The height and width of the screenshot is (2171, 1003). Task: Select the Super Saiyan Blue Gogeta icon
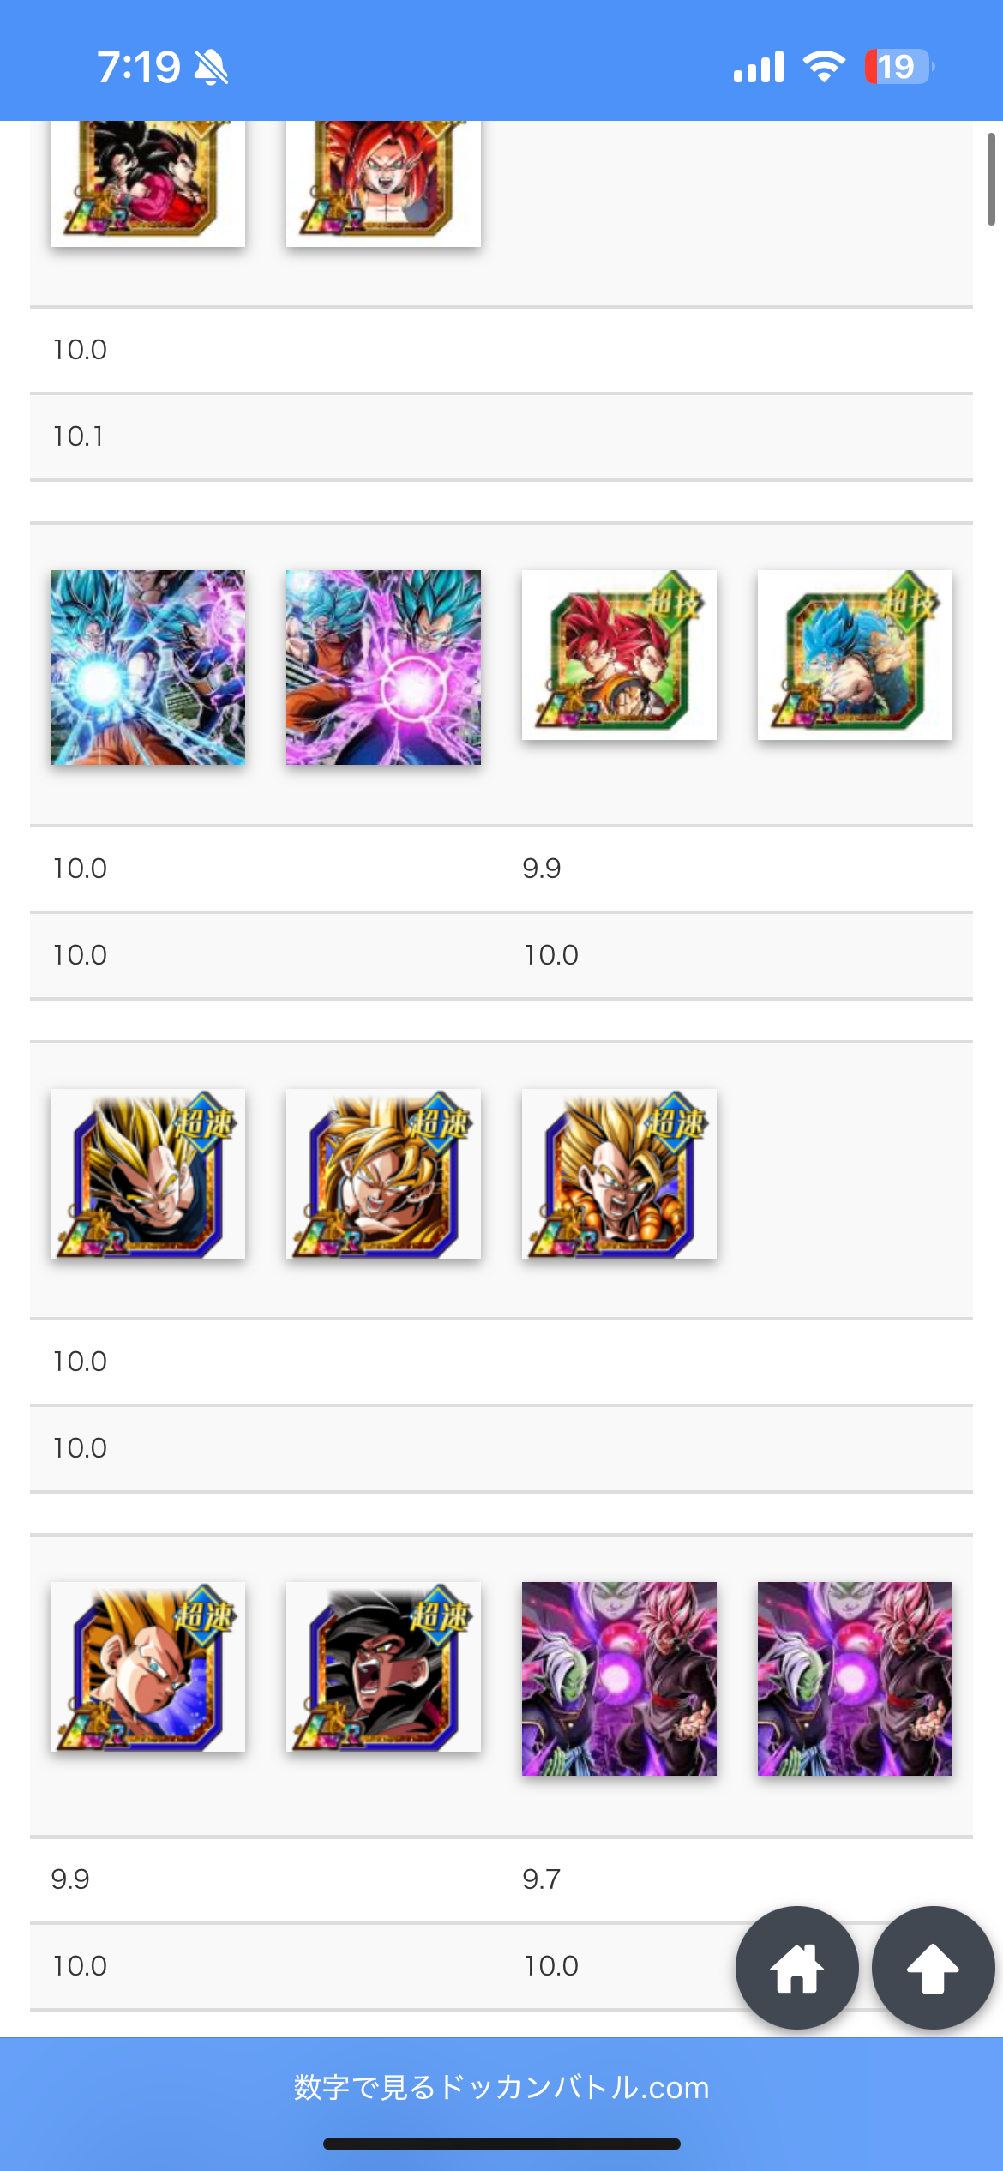point(855,654)
